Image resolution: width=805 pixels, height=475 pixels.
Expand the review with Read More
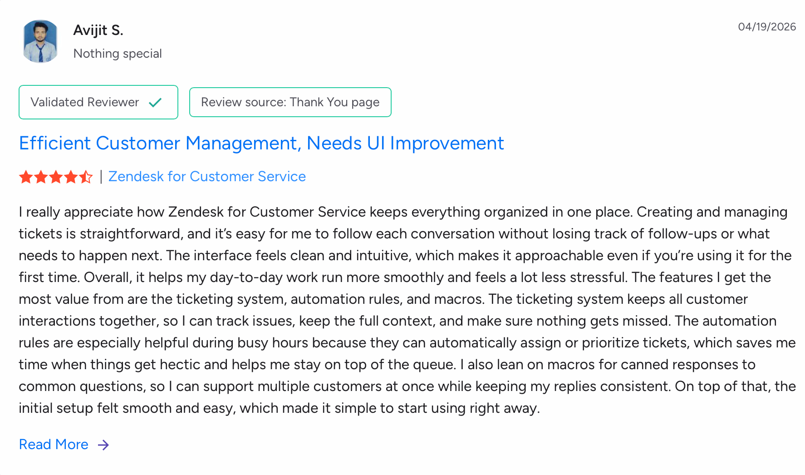54,444
